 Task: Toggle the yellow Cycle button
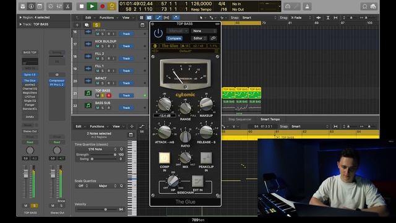click(111, 6)
